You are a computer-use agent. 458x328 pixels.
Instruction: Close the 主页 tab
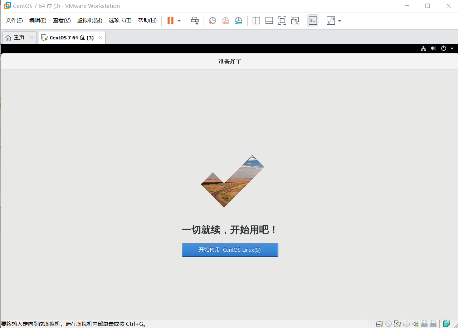click(x=31, y=38)
